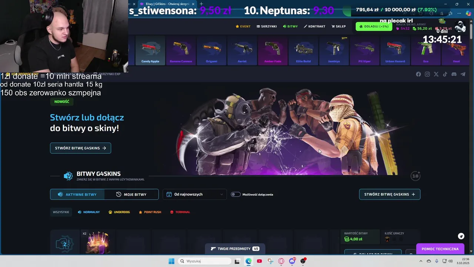Open a new browser tab with plus
The width and height of the screenshot is (474, 267).
(x=201, y=4)
